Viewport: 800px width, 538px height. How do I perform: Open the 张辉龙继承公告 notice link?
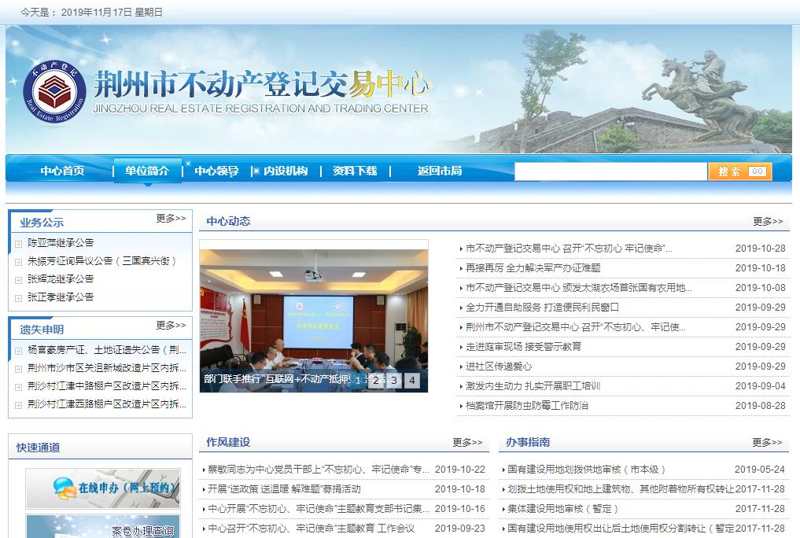[61, 279]
